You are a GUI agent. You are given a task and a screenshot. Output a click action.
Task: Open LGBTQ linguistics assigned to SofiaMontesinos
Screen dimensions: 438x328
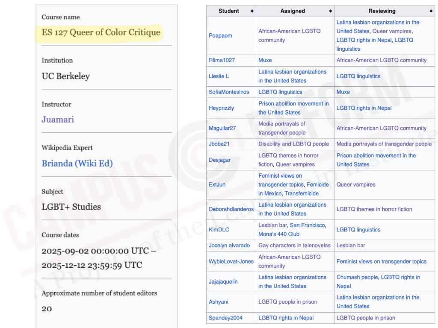280,92
